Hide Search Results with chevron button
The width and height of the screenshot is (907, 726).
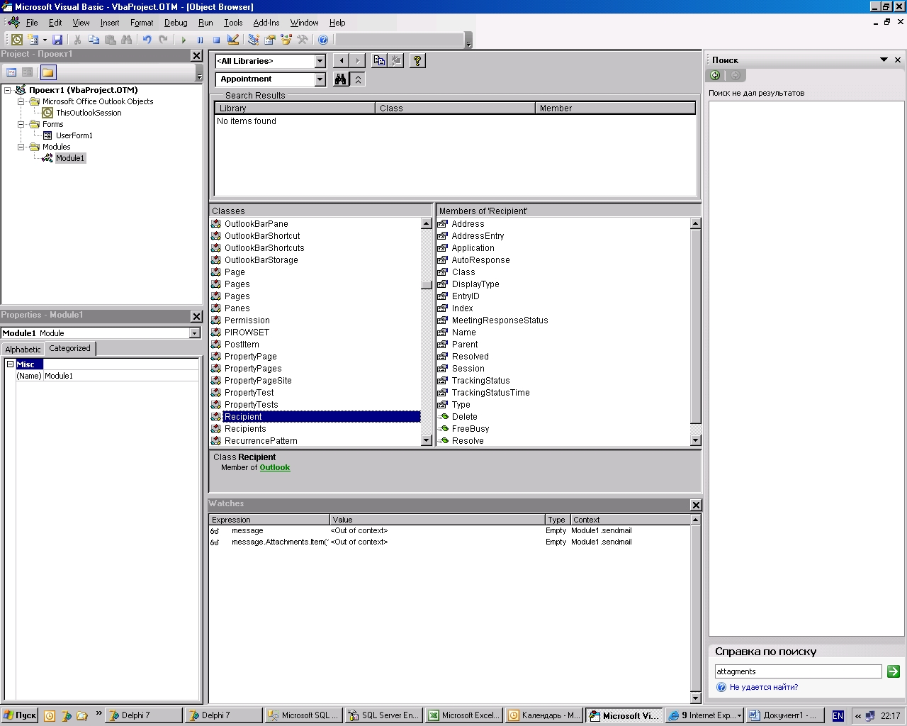click(359, 79)
